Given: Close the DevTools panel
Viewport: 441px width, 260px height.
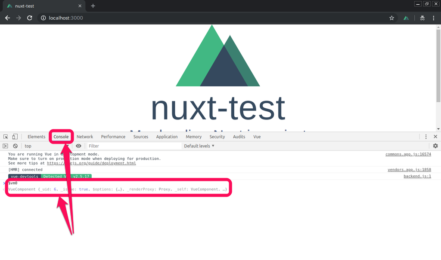Looking at the screenshot, I should coord(435,137).
